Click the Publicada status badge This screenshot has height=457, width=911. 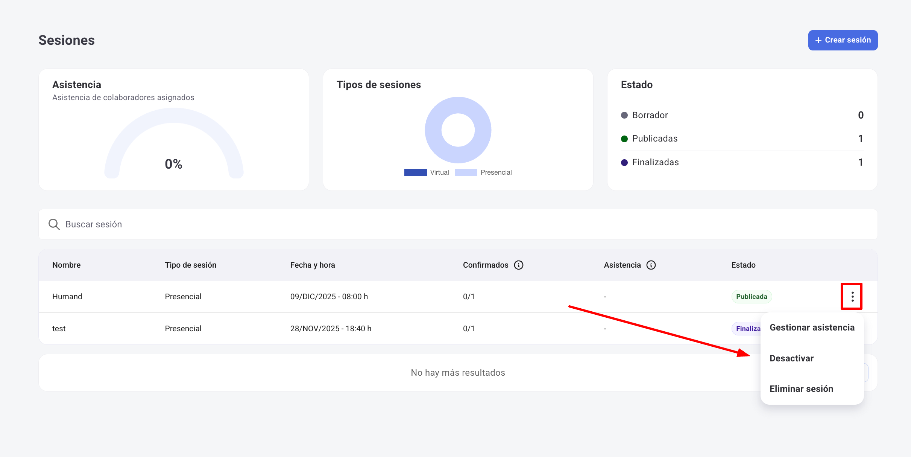coord(751,297)
